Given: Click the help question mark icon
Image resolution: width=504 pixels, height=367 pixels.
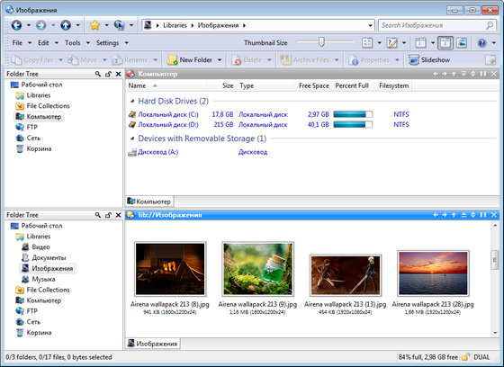Looking at the screenshot, I should point(481,43).
